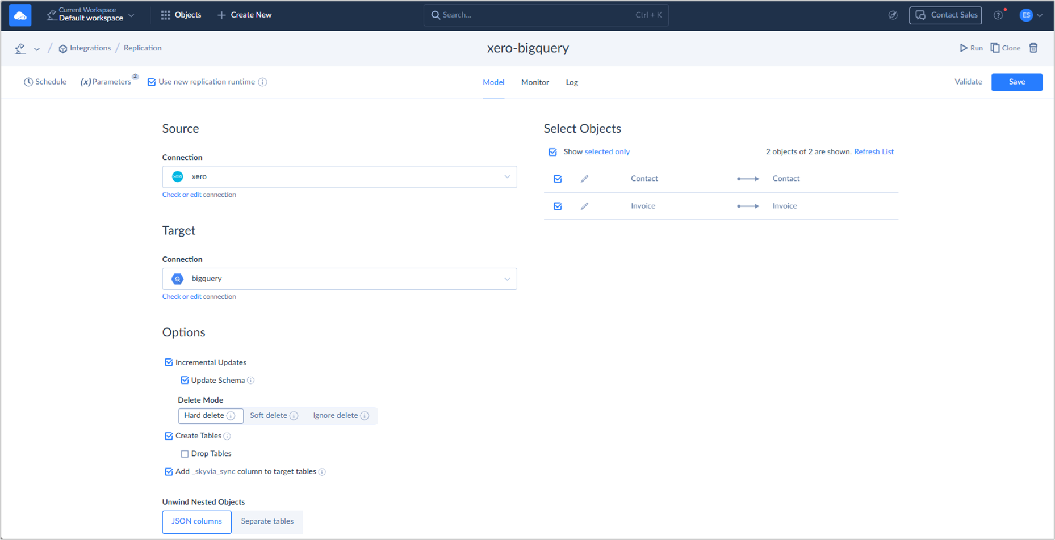This screenshot has height=540, width=1055.
Task: Select Separate tables for nested objects
Action: click(267, 522)
